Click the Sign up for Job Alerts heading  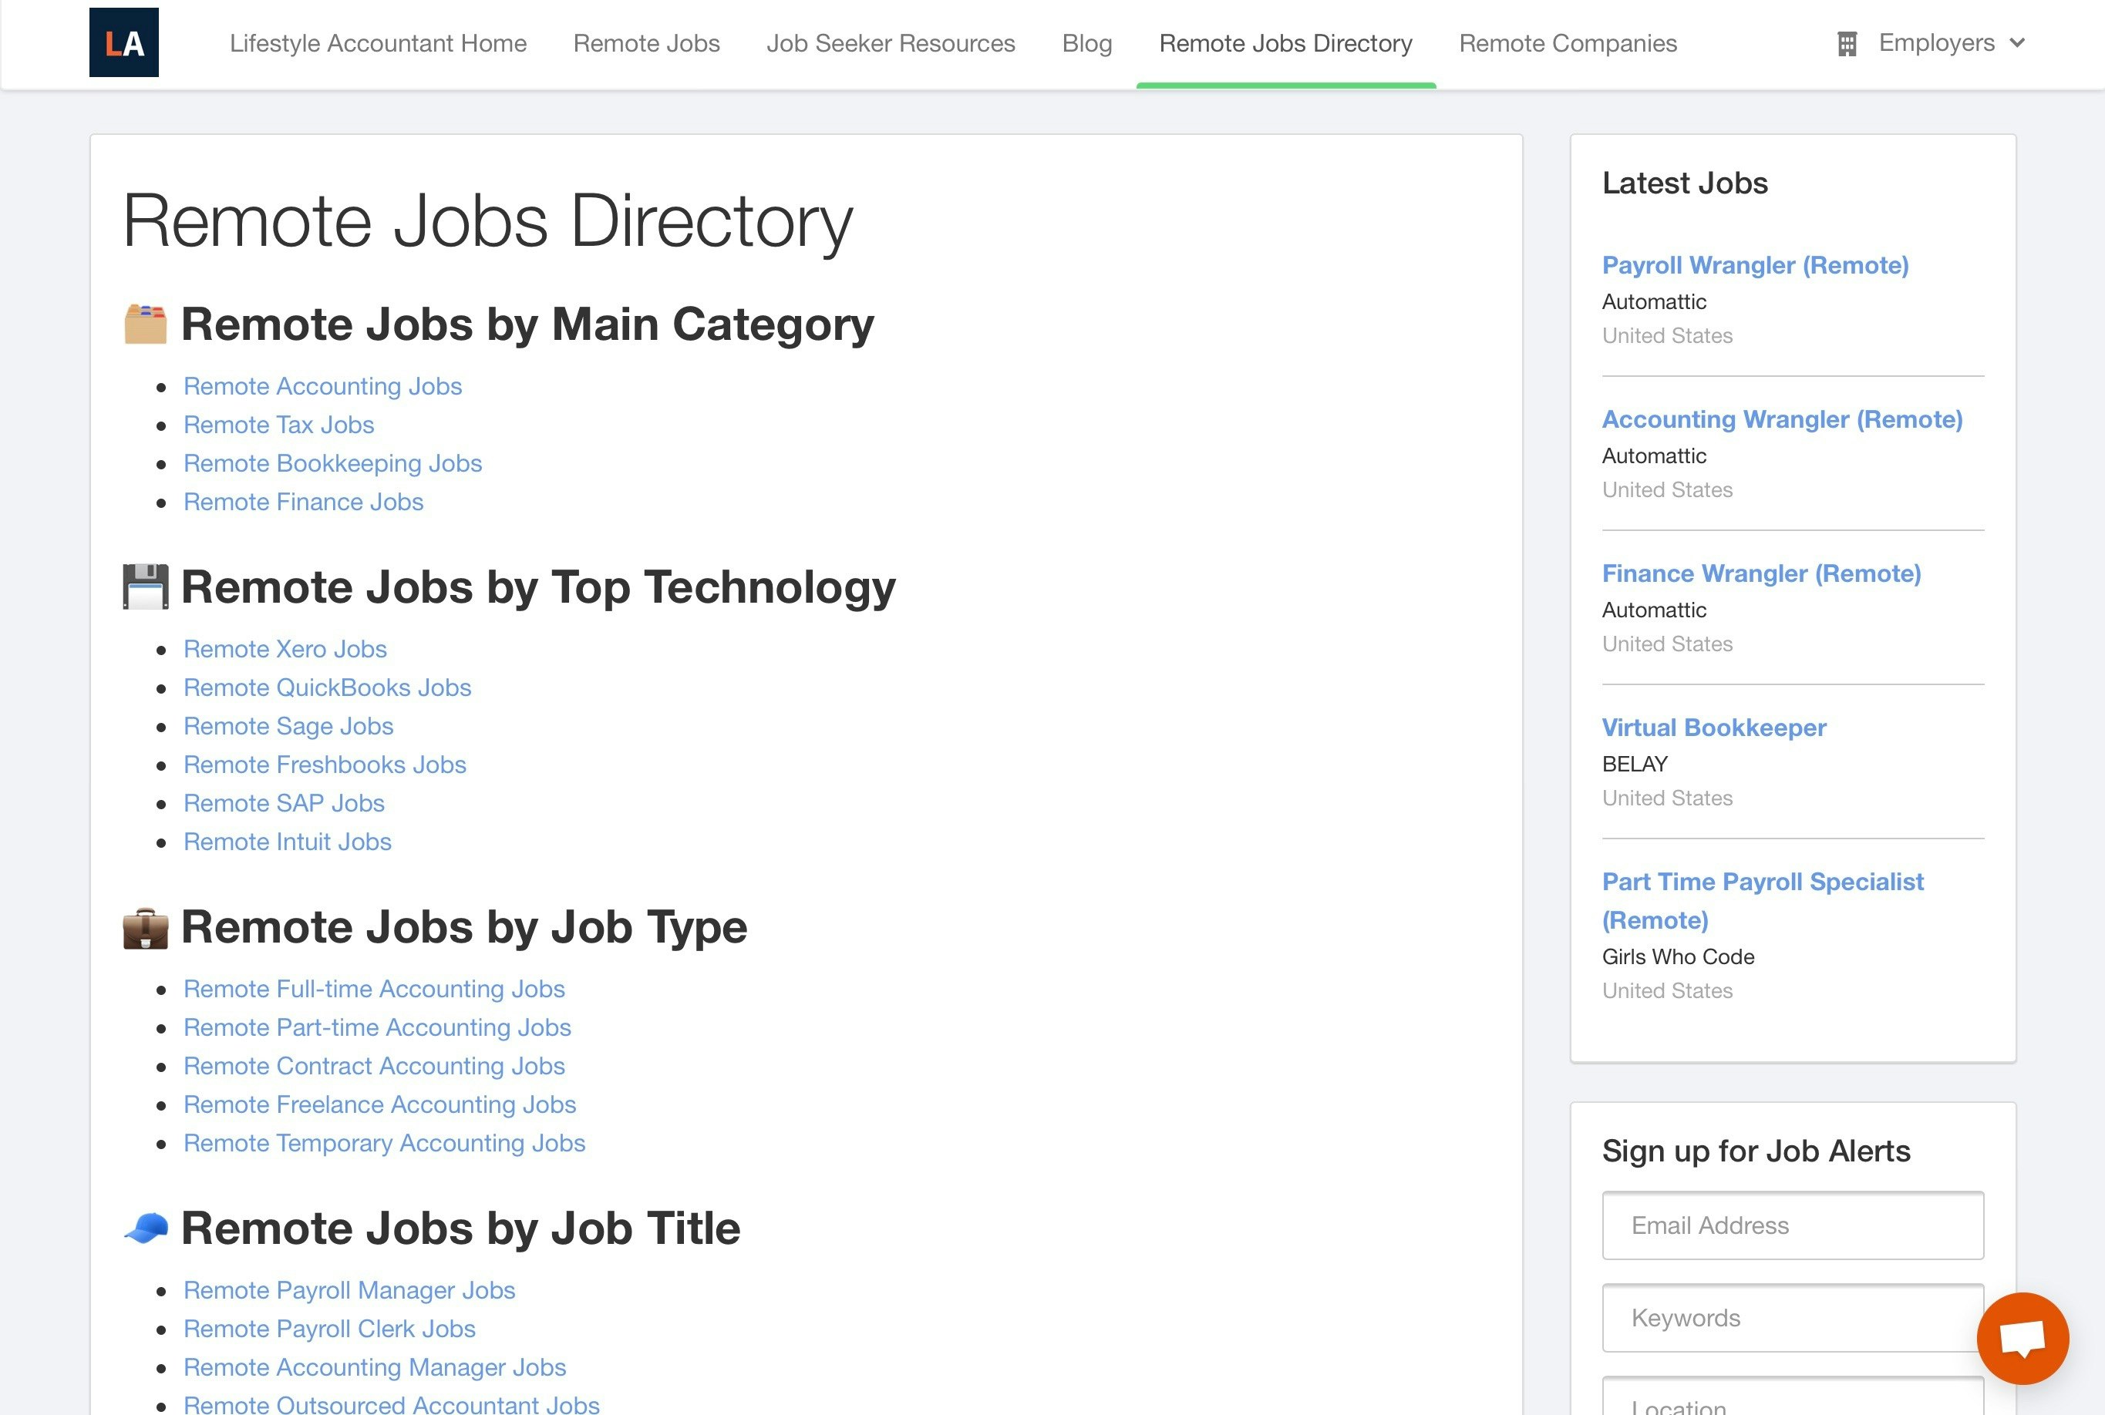click(1756, 1151)
